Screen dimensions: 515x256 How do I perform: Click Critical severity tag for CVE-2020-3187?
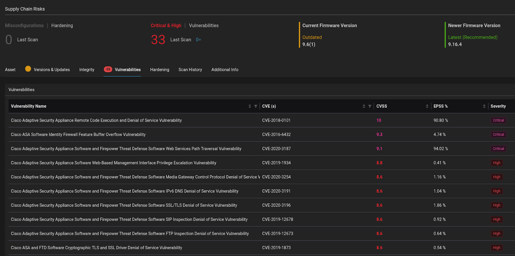pyautogui.click(x=498, y=149)
